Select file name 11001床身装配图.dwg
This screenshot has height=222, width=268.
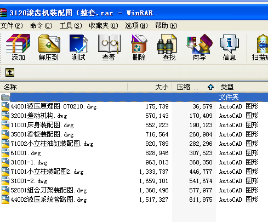pyautogui.click(x=42, y=125)
